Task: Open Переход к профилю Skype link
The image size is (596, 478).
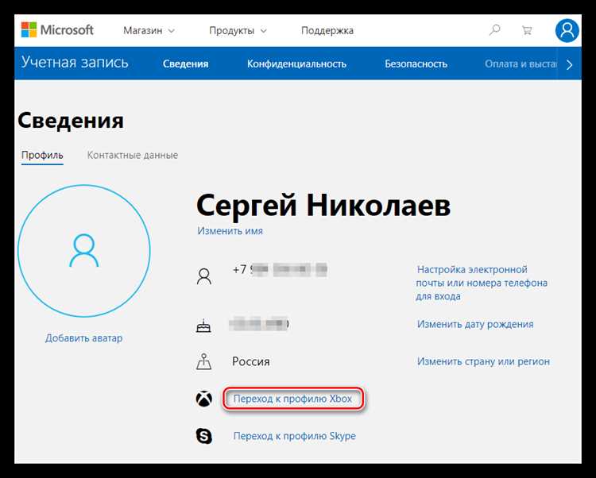Action: tap(295, 436)
